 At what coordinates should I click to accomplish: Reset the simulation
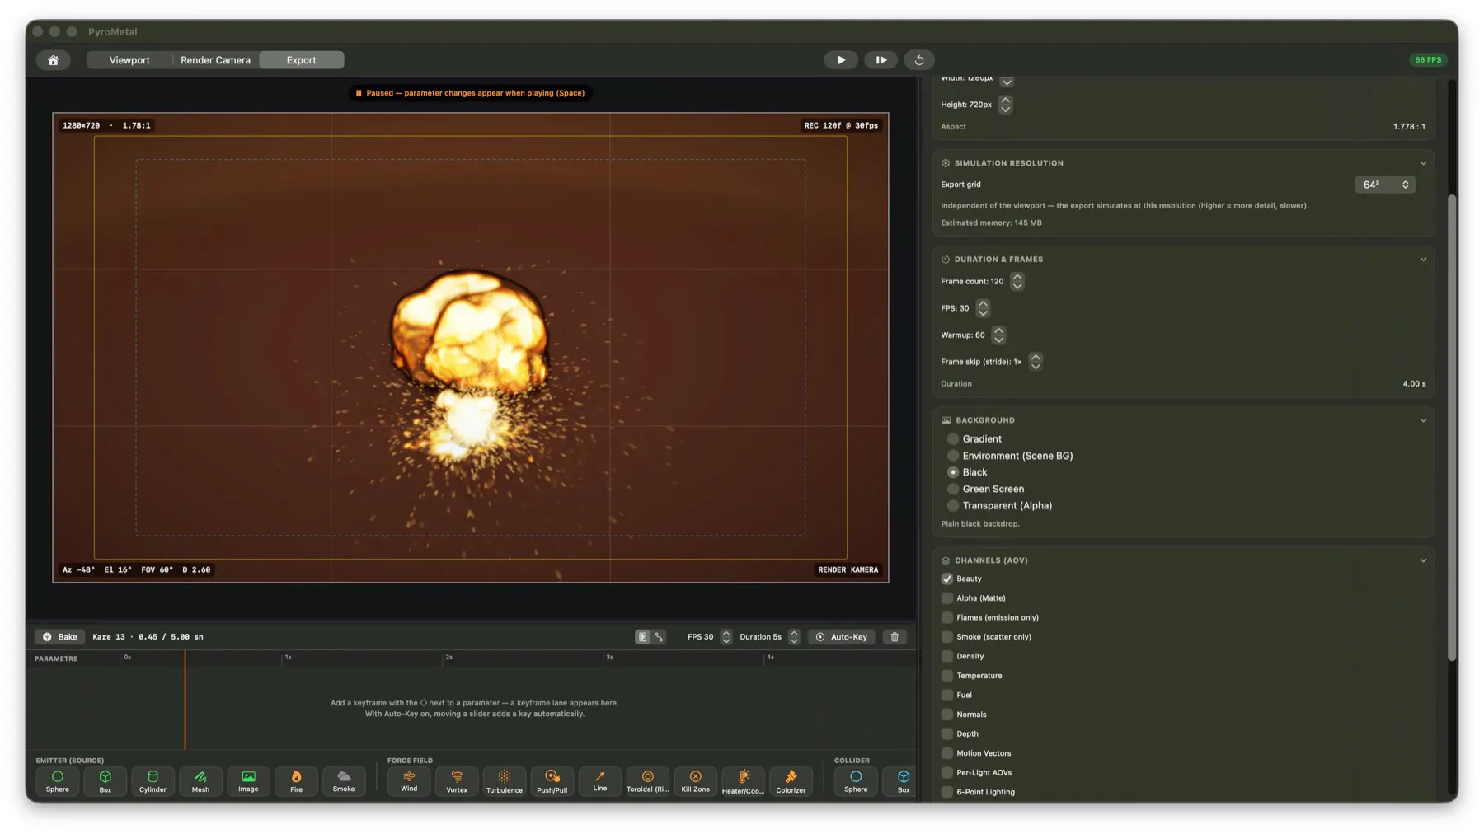tap(919, 60)
